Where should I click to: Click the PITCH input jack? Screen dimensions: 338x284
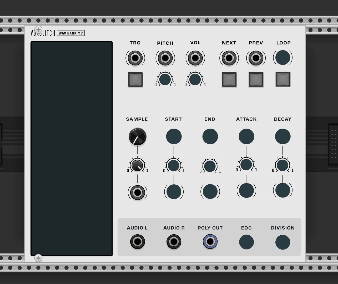(165, 58)
